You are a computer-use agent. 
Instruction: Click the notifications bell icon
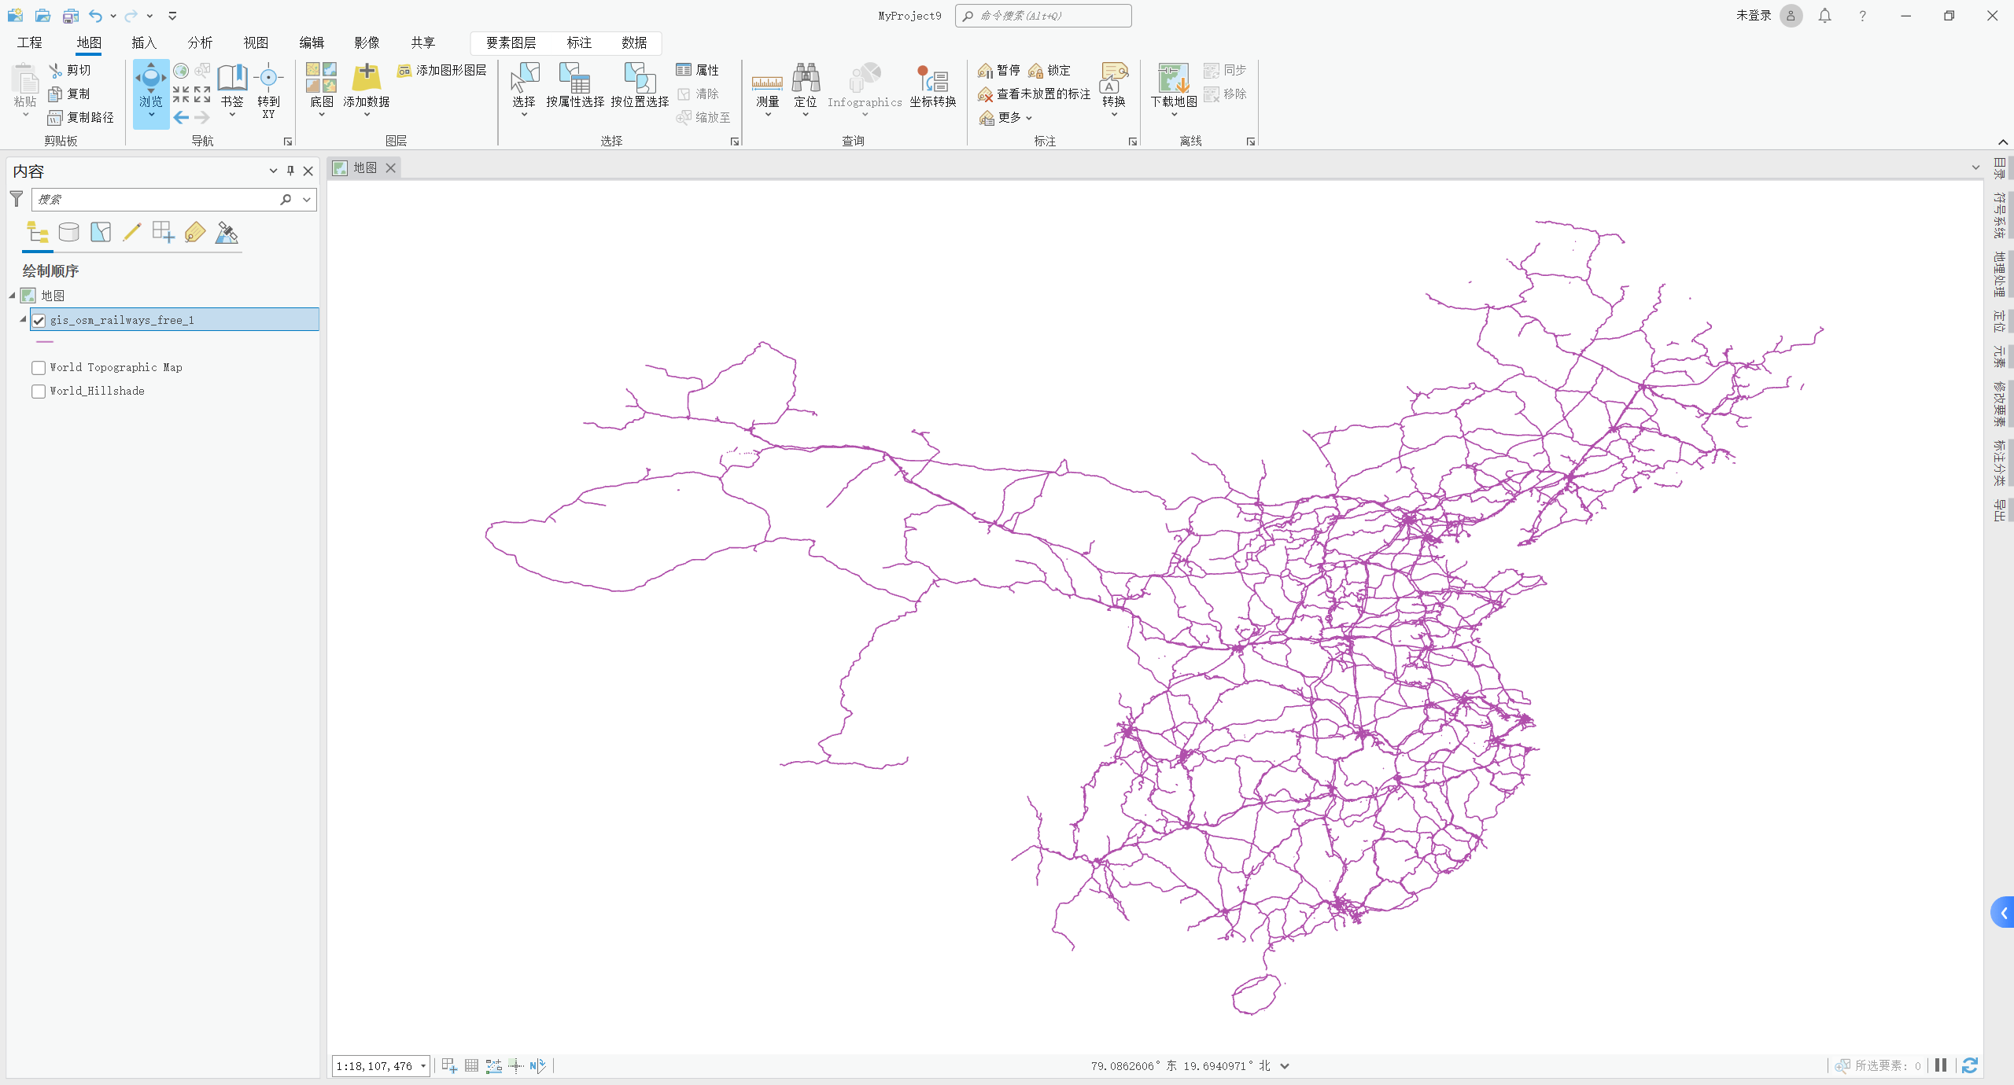click(x=1825, y=16)
